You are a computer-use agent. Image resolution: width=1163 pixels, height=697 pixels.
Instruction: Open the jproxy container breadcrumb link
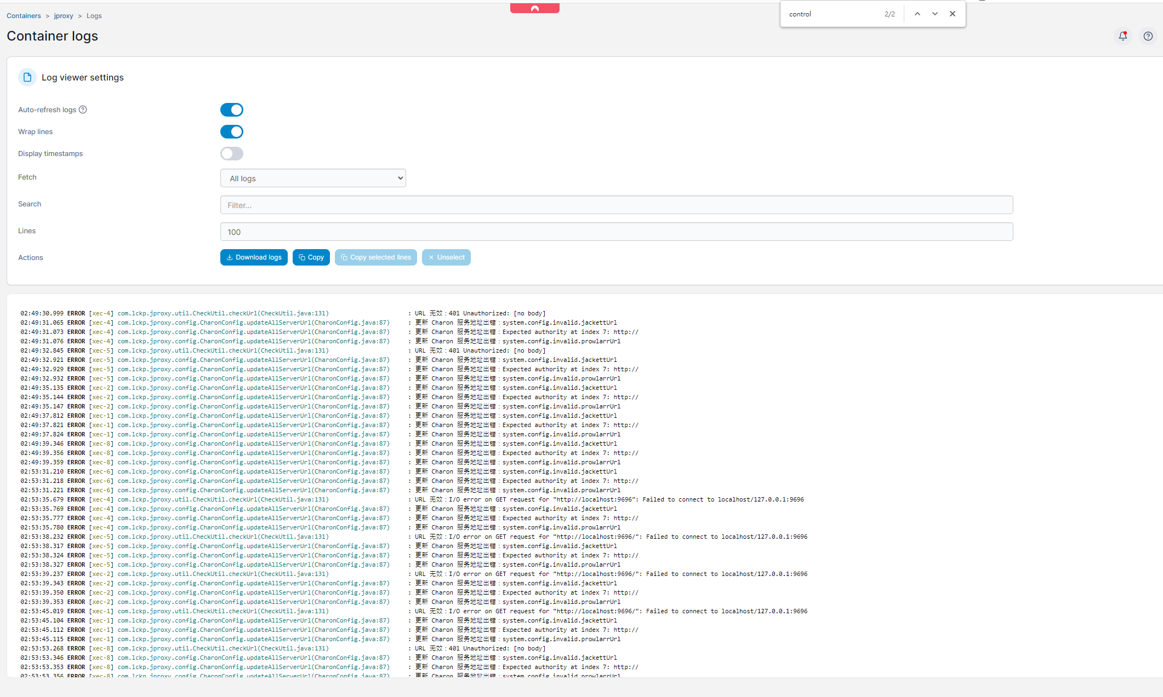pos(64,15)
